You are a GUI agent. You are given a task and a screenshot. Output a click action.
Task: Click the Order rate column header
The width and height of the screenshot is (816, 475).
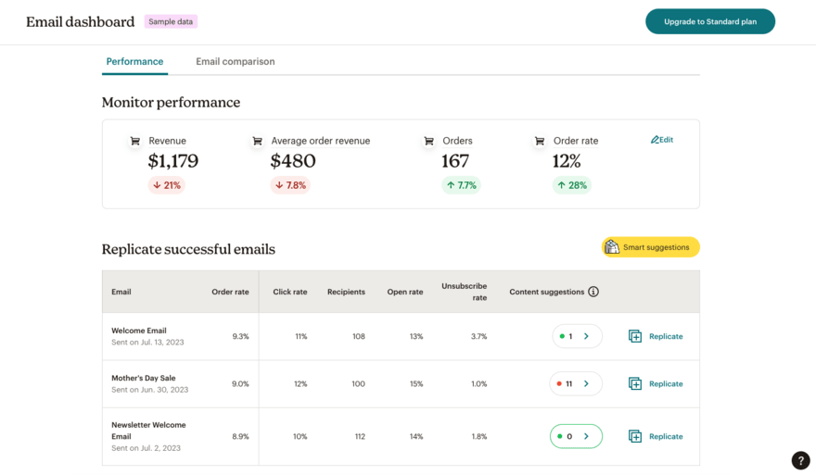[230, 292]
